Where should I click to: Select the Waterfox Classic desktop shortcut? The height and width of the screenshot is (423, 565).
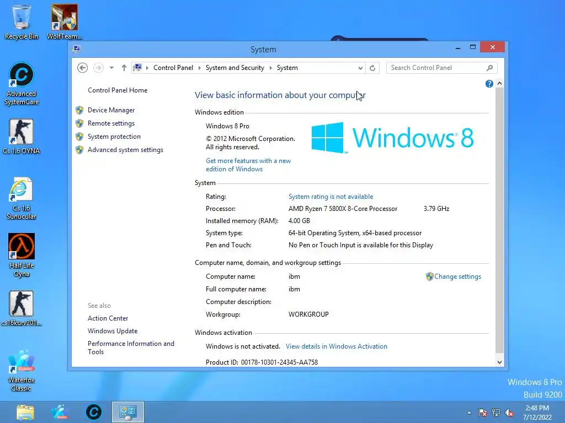point(22,371)
